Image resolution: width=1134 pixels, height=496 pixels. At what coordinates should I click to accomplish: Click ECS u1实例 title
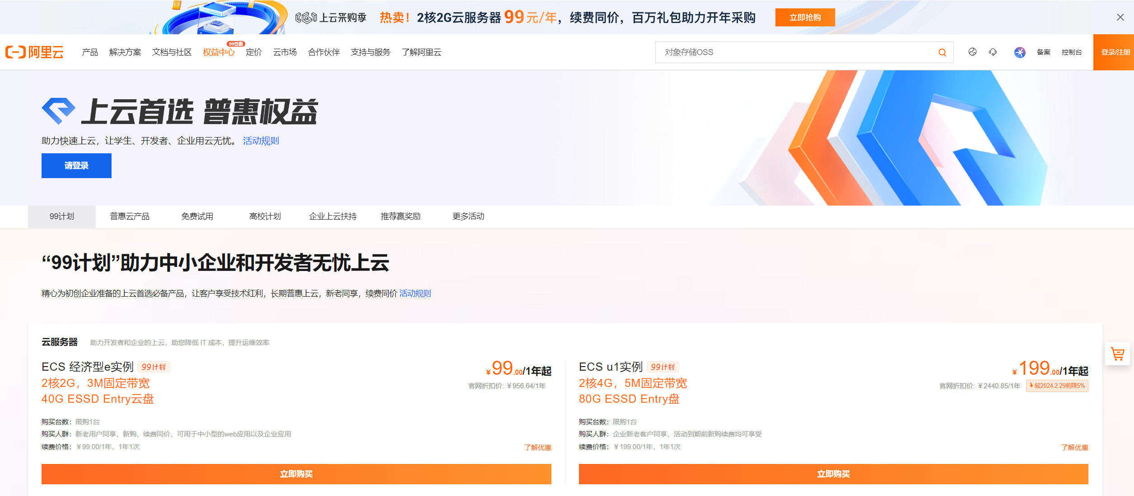(x=611, y=367)
